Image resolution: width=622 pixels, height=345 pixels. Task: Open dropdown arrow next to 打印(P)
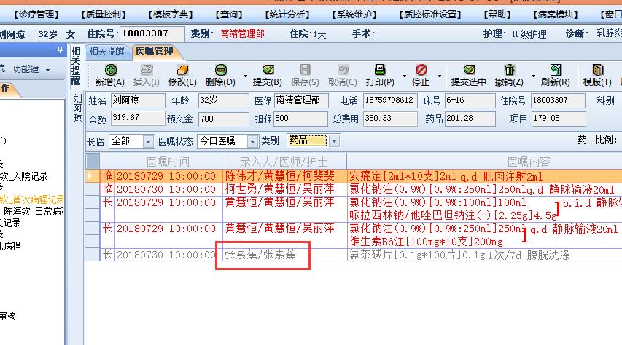404,75
